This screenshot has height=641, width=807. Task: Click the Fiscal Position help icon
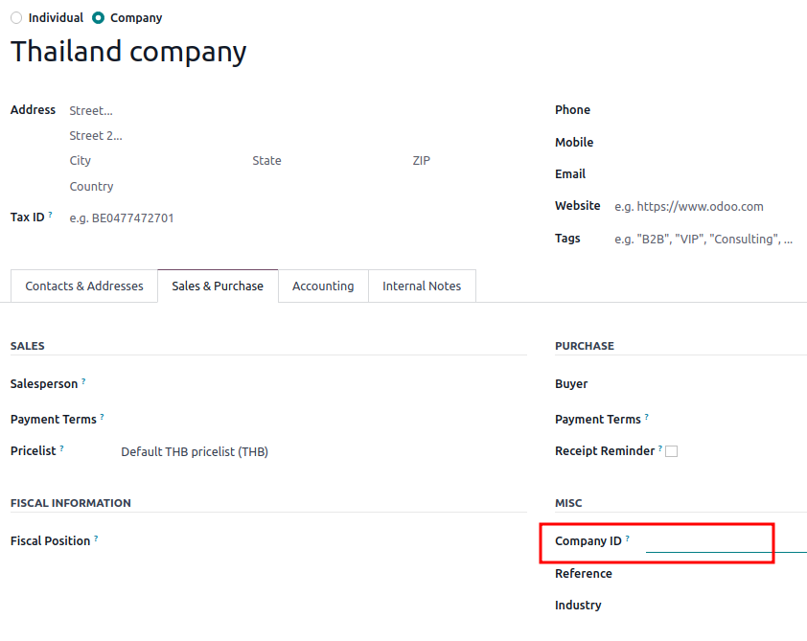click(96, 538)
